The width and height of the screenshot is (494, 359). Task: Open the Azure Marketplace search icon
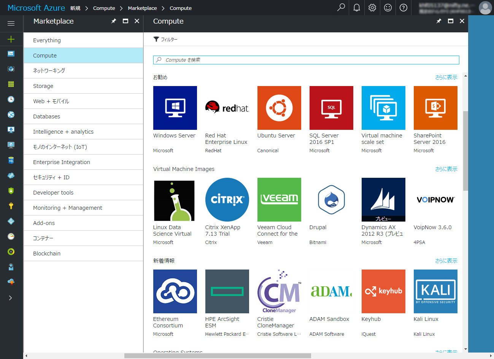(x=341, y=8)
